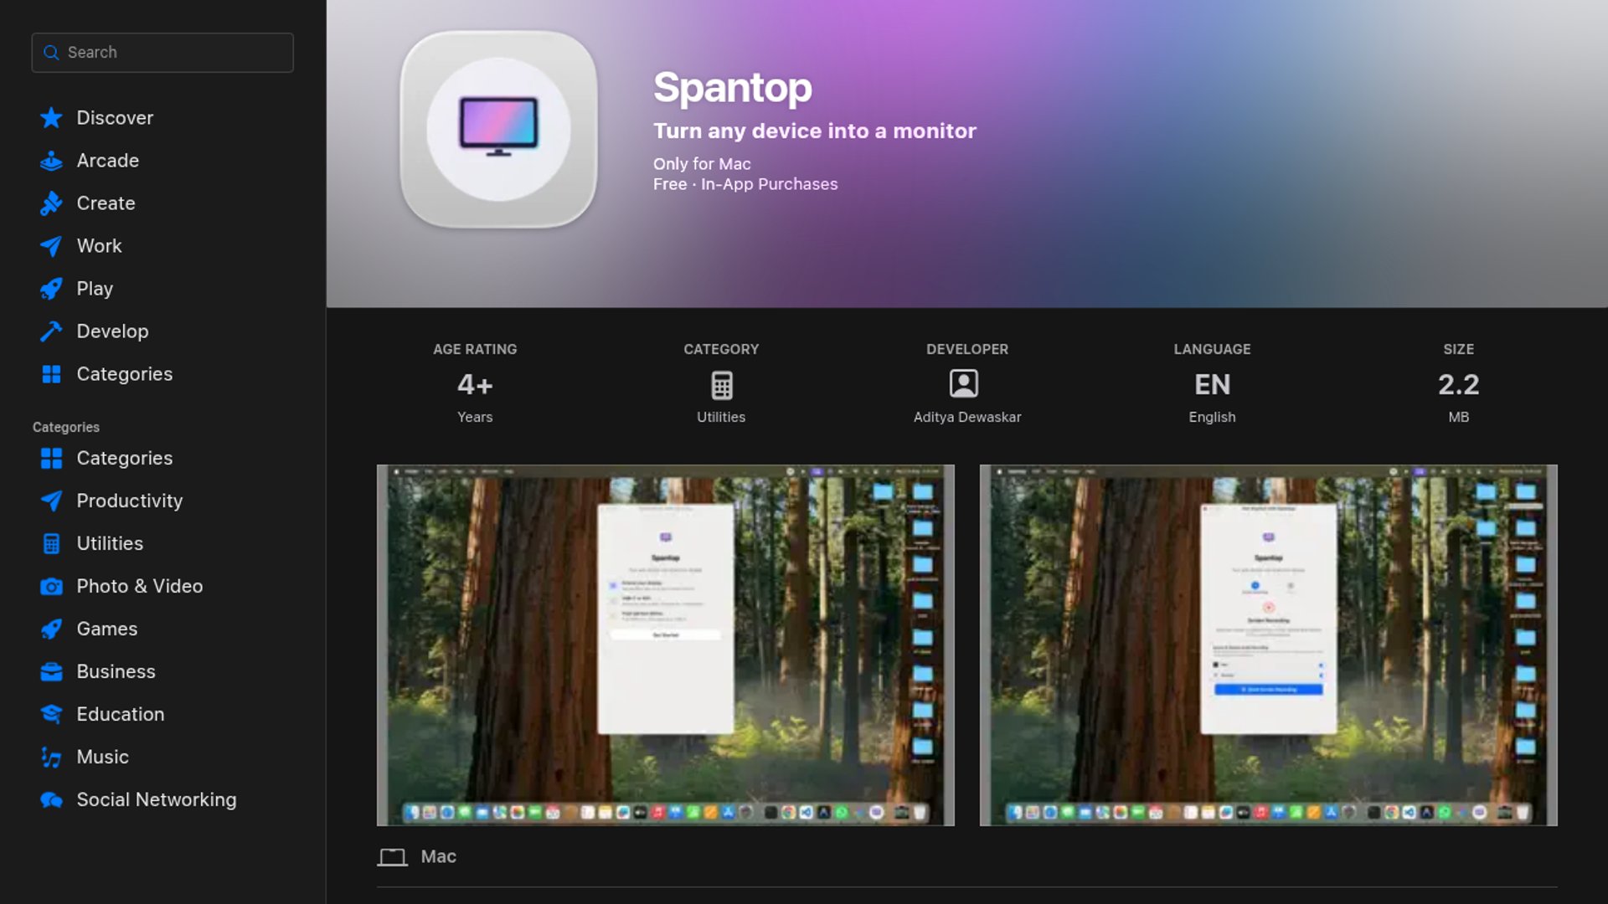Click the Categories grid icon above Productivity
Viewport: 1608px width, 904px height.
click(x=51, y=459)
